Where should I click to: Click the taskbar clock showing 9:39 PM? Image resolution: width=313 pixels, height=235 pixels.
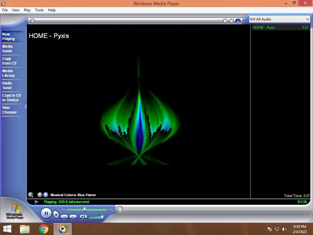[x=300, y=229]
